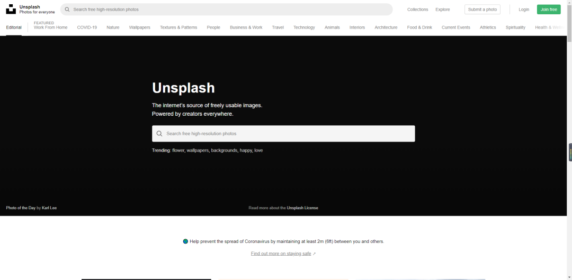Screen dimensions: 572x280
Task: Focus the hero search photos field
Action: click(283, 134)
